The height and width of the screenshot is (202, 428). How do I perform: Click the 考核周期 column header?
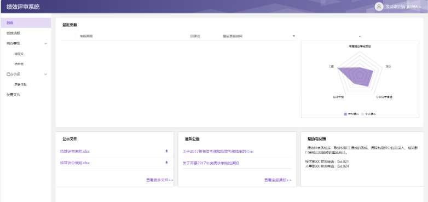(x=86, y=36)
